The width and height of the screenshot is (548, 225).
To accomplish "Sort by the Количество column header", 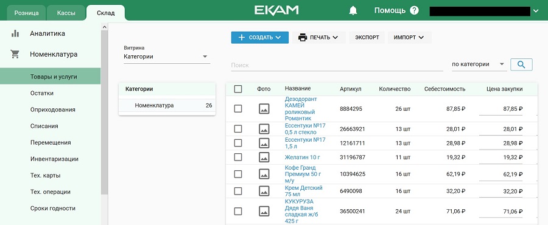I will (x=395, y=89).
